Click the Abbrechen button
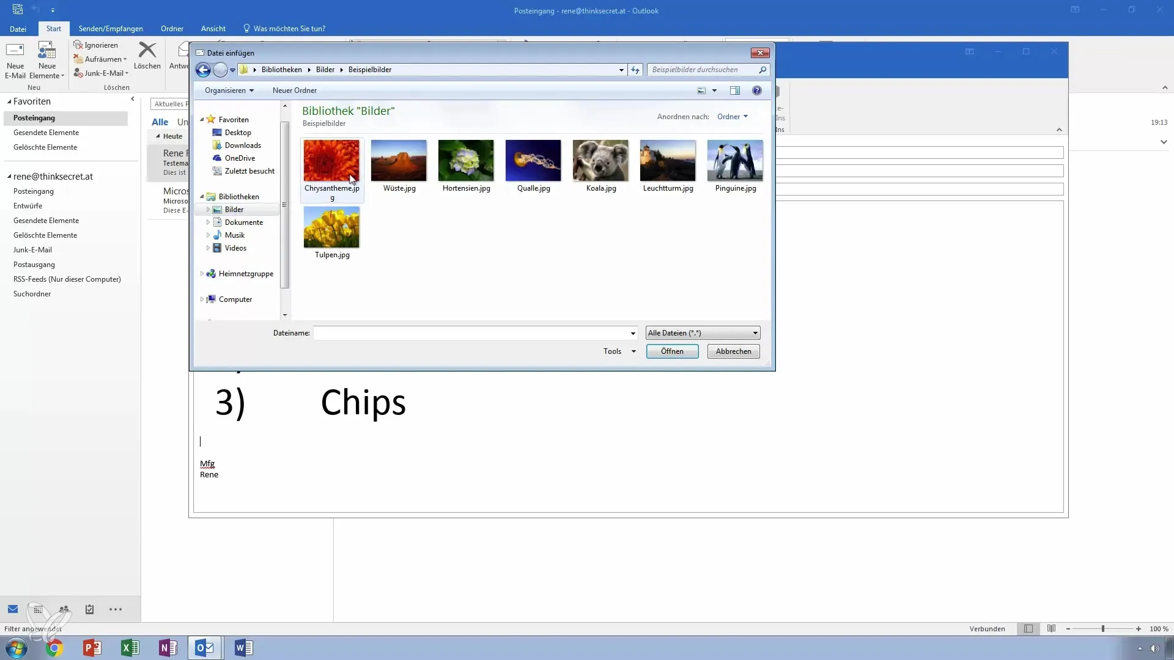Screen dimensions: 1174x660 click(x=733, y=351)
